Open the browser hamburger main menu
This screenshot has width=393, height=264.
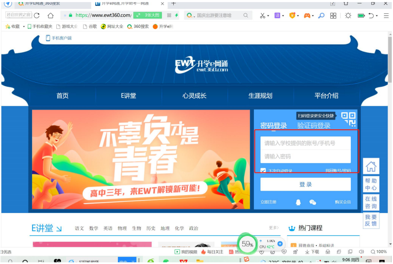(x=386, y=15)
